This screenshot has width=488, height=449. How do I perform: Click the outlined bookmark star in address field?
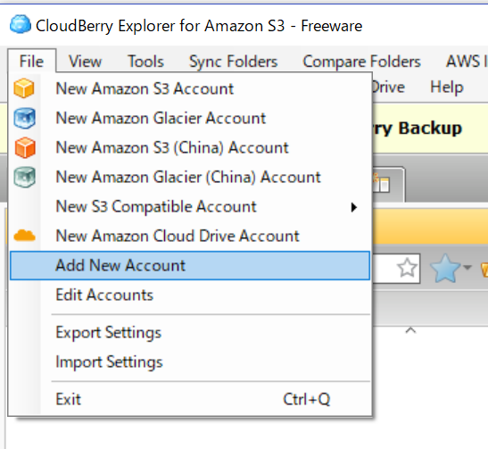tap(407, 268)
